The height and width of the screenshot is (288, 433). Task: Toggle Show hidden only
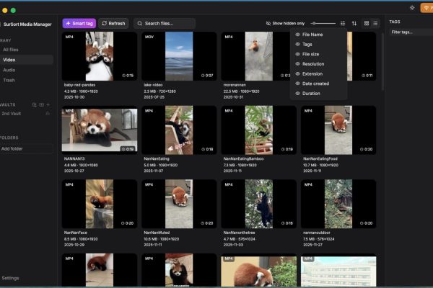tap(285, 24)
